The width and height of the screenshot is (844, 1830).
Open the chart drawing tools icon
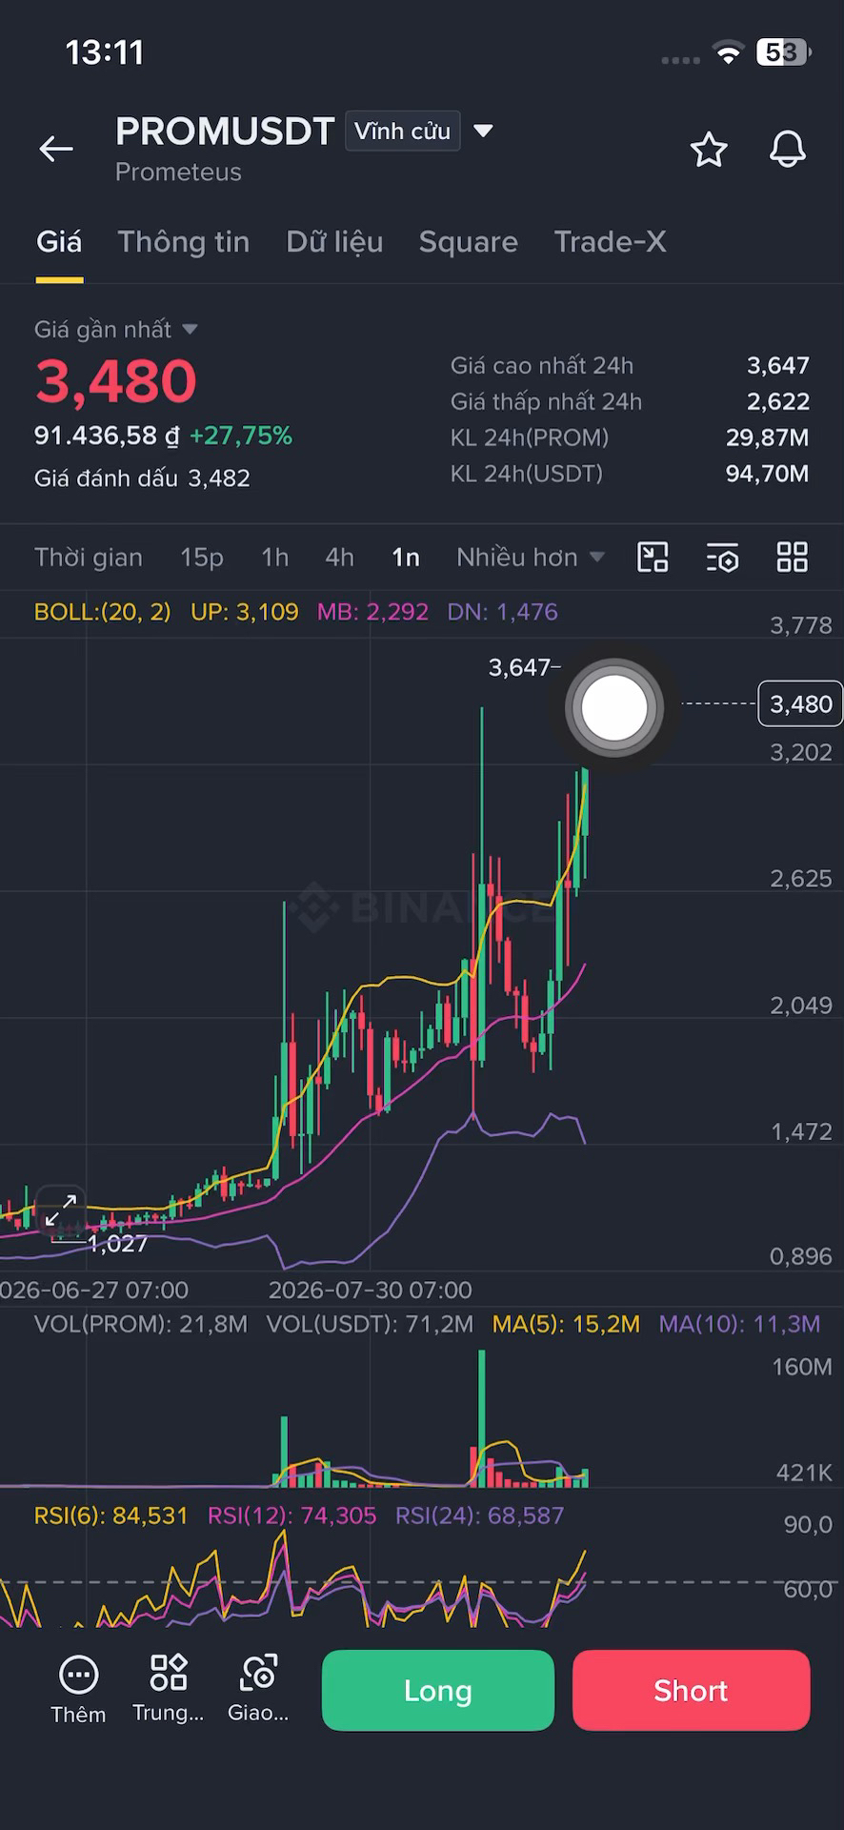tap(653, 557)
